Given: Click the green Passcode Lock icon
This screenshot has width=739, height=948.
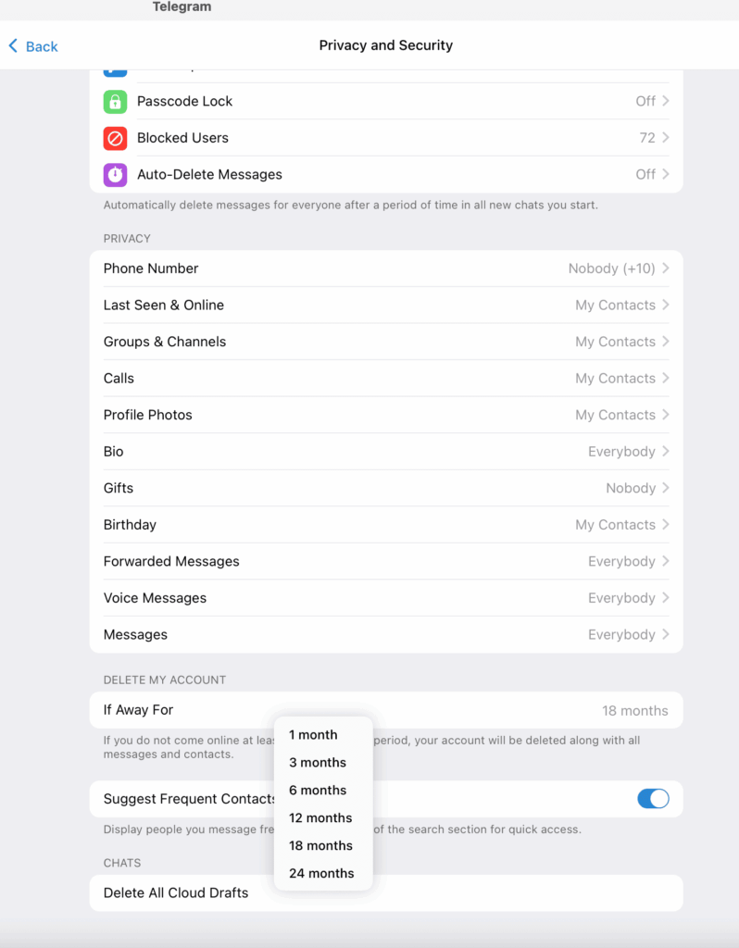Looking at the screenshot, I should (x=115, y=101).
